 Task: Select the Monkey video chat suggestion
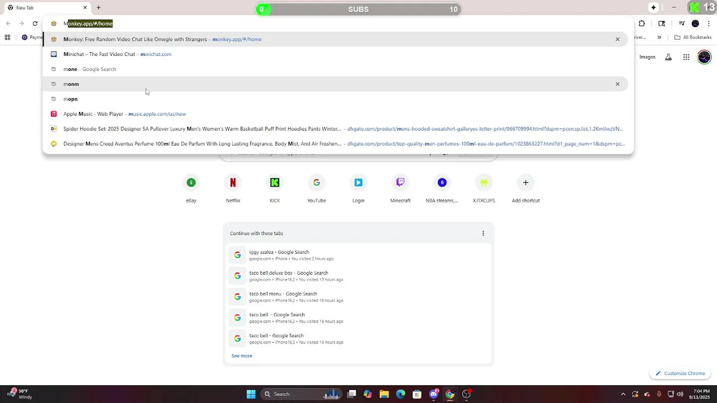coord(335,39)
